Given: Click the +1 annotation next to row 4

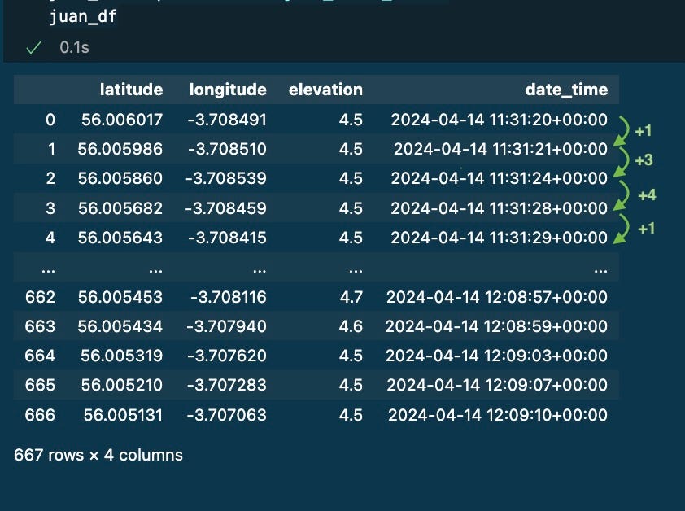Looking at the screenshot, I should pyautogui.click(x=646, y=229).
